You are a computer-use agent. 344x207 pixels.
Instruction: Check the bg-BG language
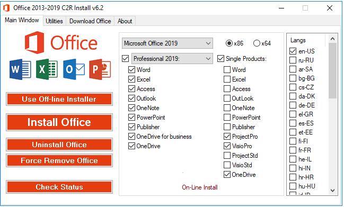point(293,78)
